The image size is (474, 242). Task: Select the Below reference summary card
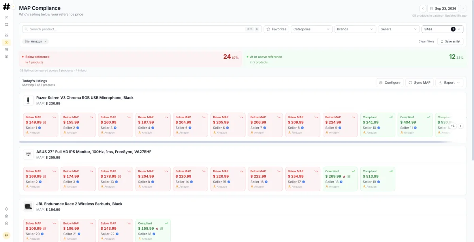[130, 59]
